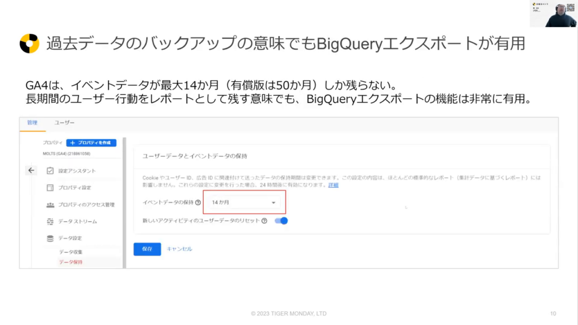Screen dimensions: 578x325
Task: Click the プロパティ設定 layout icon
Action: [x=50, y=188]
